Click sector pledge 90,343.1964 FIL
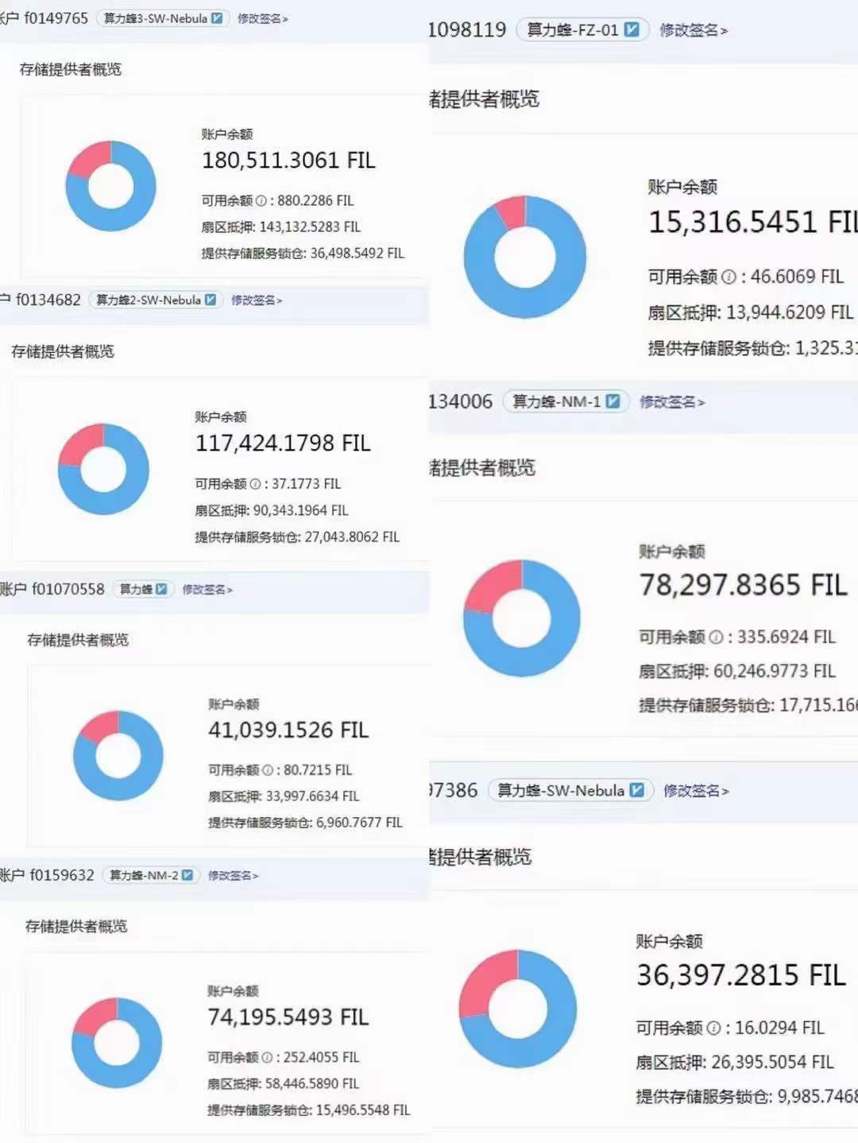The width and height of the screenshot is (858, 1143). [x=300, y=510]
